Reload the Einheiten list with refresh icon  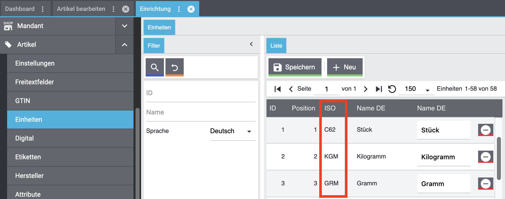point(392,89)
